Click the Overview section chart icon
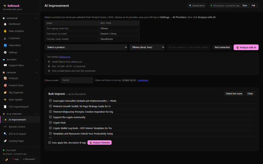Image resolution: width=263 pixels, height=164 pixels. point(4,18)
